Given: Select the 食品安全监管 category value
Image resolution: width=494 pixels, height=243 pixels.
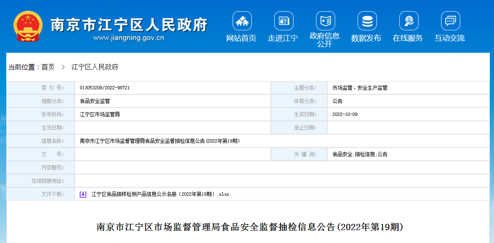Looking at the screenshot, I should (x=95, y=101).
